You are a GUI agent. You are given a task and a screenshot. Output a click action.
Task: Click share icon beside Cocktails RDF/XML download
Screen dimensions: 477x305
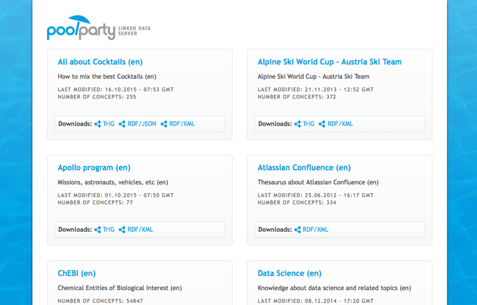point(164,124)
